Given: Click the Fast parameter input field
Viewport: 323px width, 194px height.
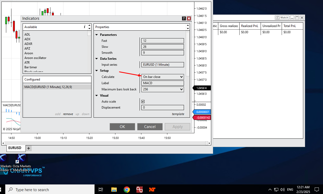Looking at the screenshot, I should [162, 41].
